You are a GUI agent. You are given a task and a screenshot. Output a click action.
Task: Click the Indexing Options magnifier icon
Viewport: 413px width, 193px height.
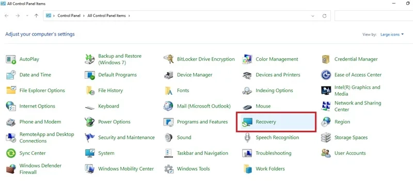click(247, 91)
